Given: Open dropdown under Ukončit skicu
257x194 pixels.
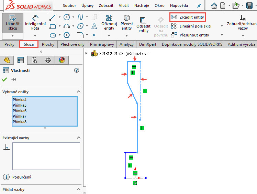Looking at the screenshot, I should [x=13, y=36].
